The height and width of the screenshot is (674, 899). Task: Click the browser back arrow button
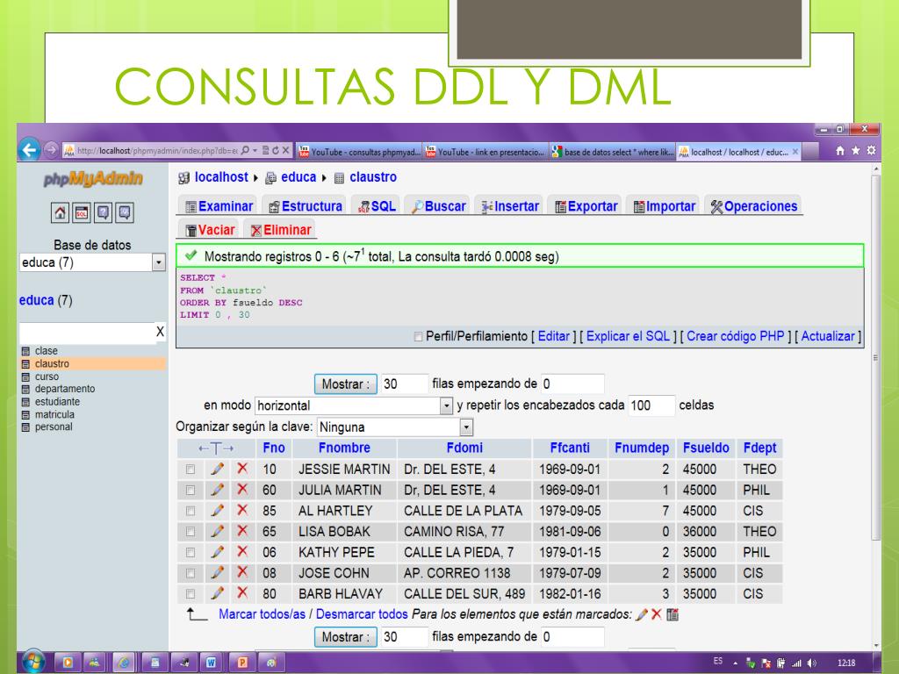(x=29, y=150)
